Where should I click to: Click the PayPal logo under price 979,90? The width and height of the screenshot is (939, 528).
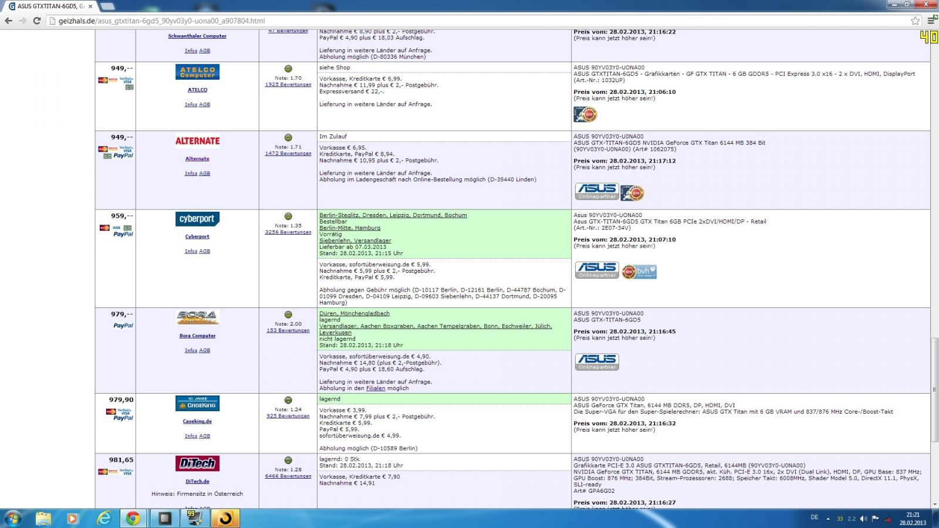(x=123, y=418)
